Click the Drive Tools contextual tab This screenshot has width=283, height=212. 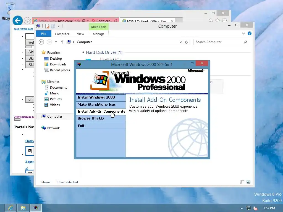tap(99, 27)
